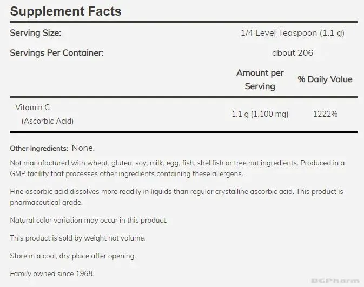The width and height of the screenshot is (364, 287).
Task: Click the Supplement Facts heading
Action: (x=65, y=11)
